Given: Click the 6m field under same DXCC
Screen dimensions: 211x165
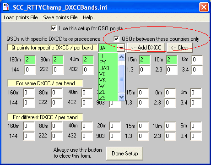Looking at the screenshot, I should pos(196,93).
